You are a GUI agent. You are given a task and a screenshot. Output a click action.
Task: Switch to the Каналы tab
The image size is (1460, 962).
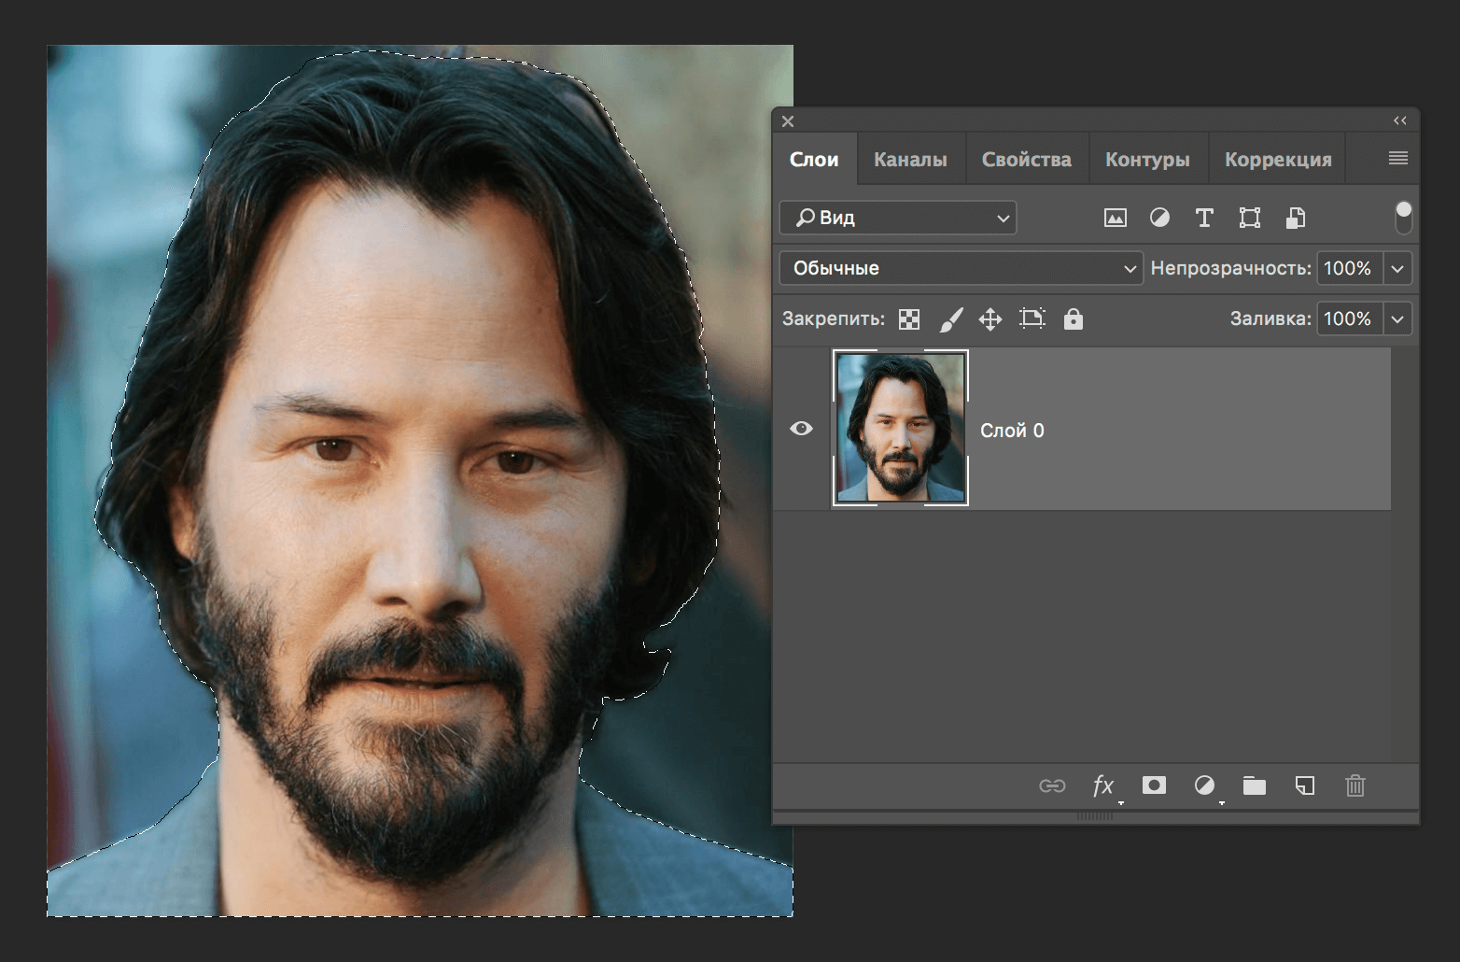click(x=910, y=160)
